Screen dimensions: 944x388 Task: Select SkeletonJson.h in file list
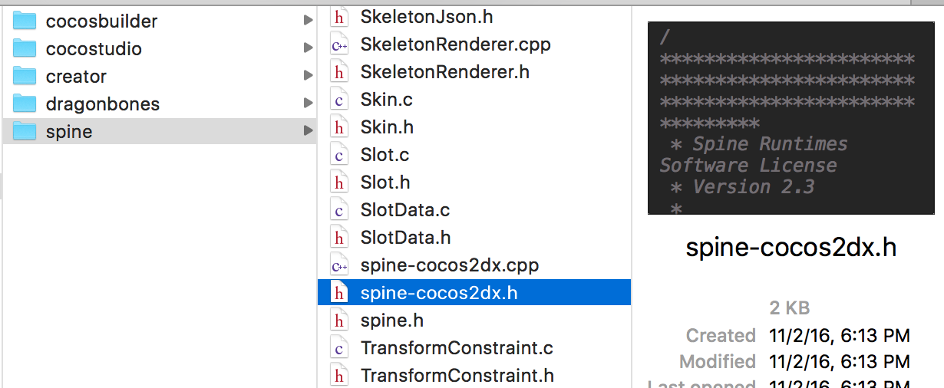tap(427, 17)
